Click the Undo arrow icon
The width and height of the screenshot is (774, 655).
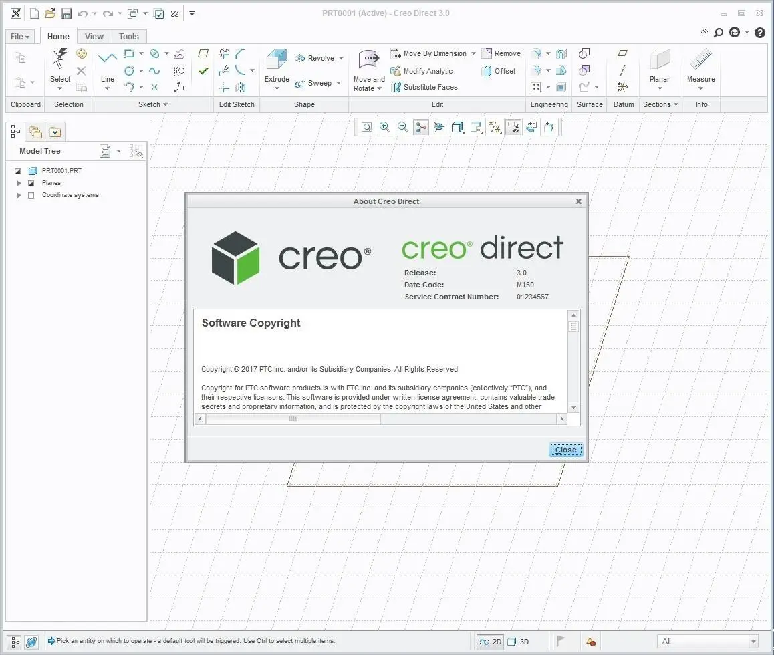tap(82, 14)
